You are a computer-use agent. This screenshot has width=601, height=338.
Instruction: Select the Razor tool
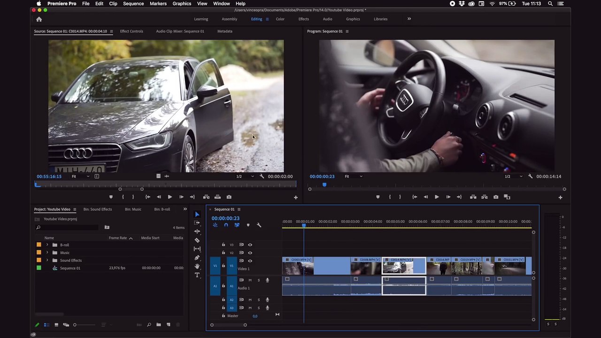tap(197, 240)
